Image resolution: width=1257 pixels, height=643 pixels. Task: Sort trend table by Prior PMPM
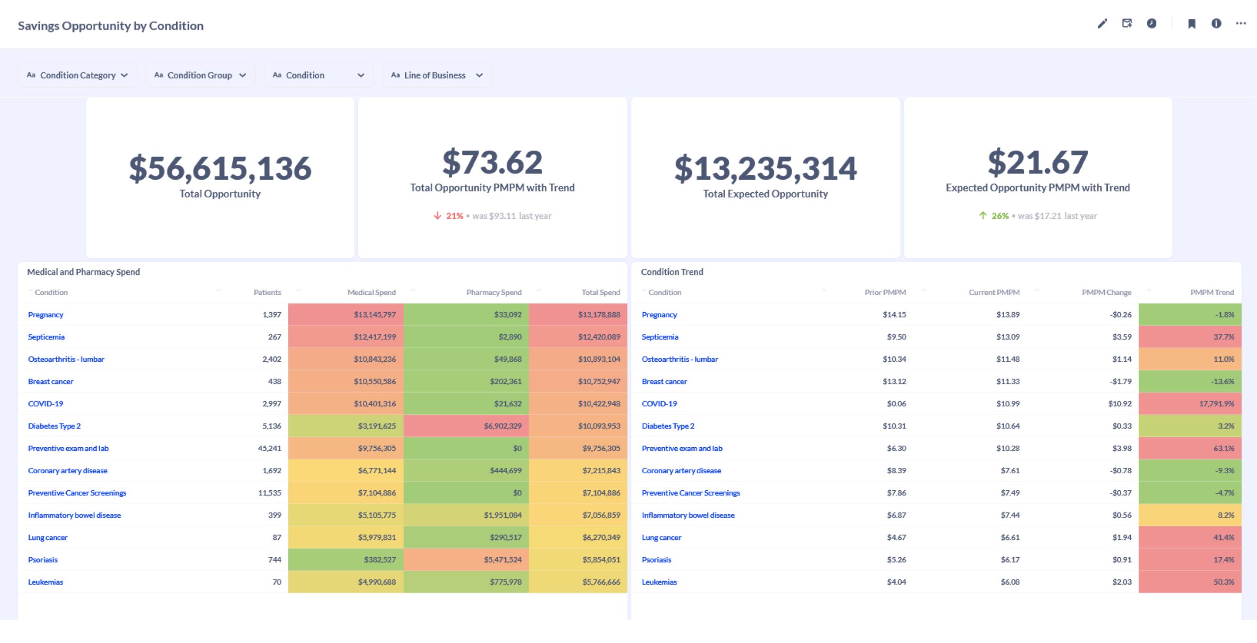pyautogui.click(x=885, y=292)
